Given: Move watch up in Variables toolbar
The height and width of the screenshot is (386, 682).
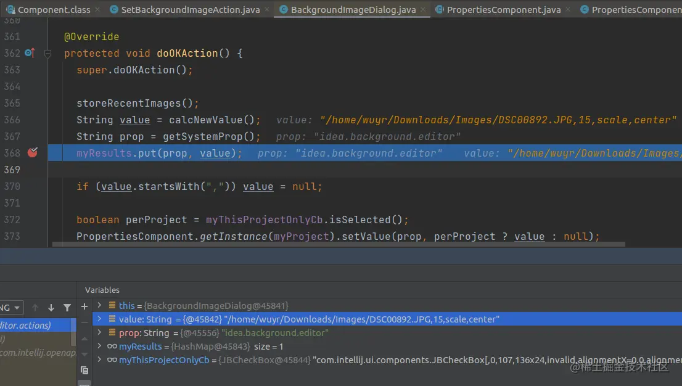Looking at the screenshot, I should pyautogui.click(x=84, y=339).
